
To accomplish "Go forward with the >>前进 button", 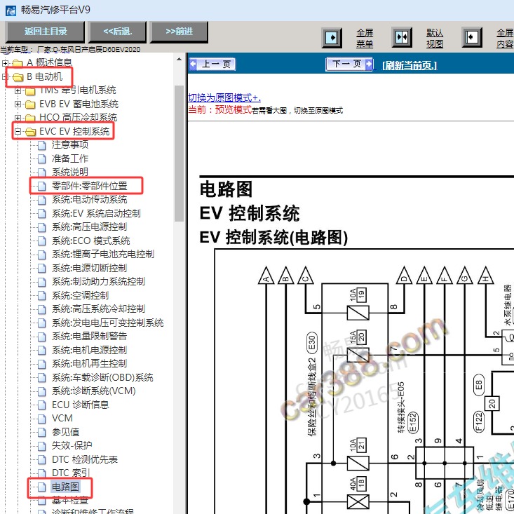I will click(x=179, y=32).
